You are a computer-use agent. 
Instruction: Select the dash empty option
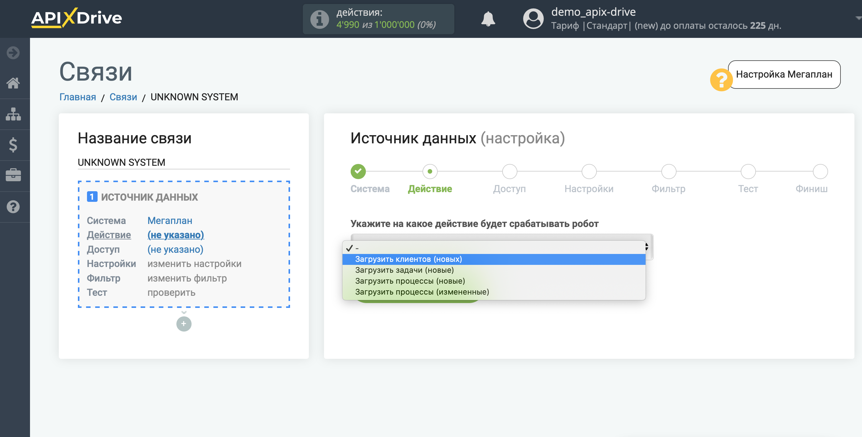click(494, 248)
